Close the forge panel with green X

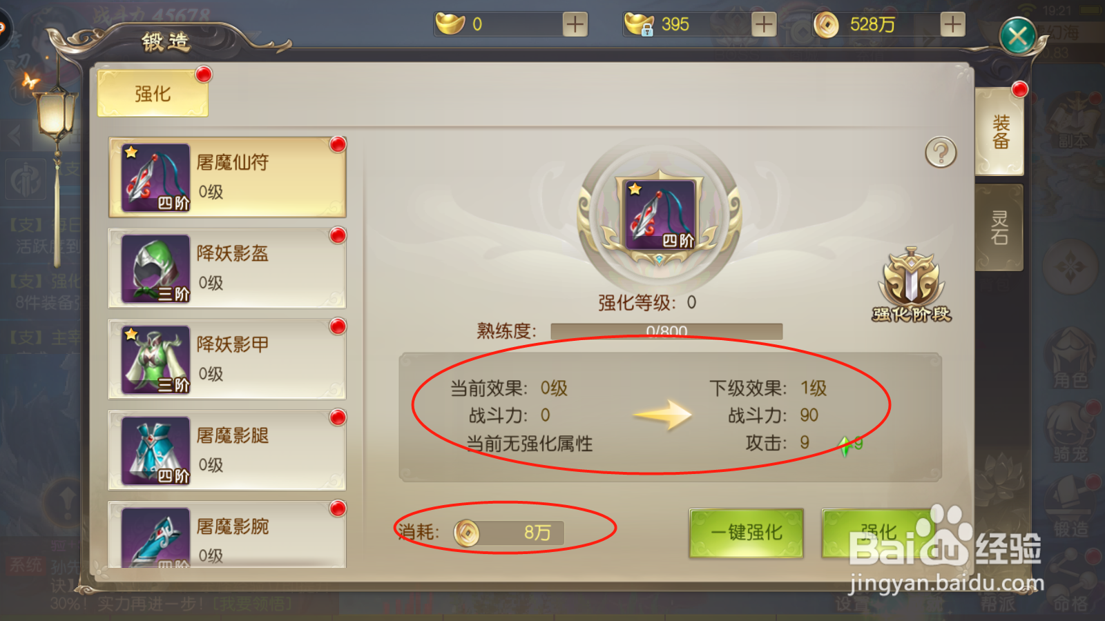[1018, 37]
